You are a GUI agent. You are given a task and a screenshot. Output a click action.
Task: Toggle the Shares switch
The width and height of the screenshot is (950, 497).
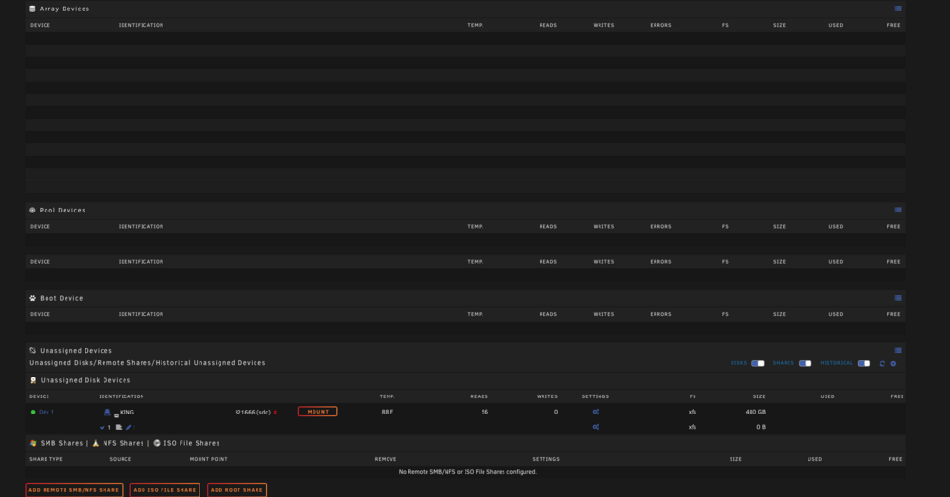[x=806, y=364]
